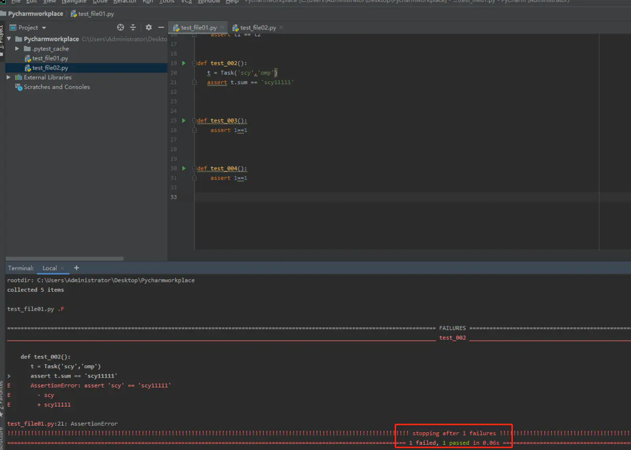Close the Local terminal tab
The image size is (631, 450).
[62, 268]
